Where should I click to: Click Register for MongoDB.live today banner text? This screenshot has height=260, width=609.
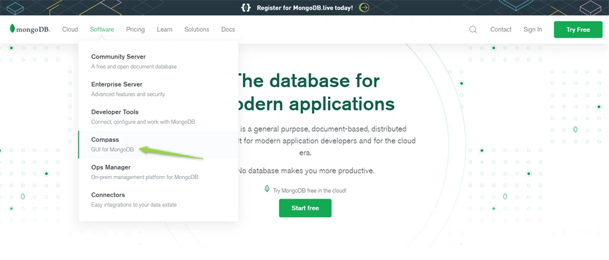pos(305,8)
